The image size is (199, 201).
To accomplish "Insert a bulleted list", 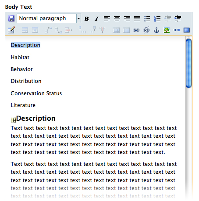I will (x=147, y=19).
